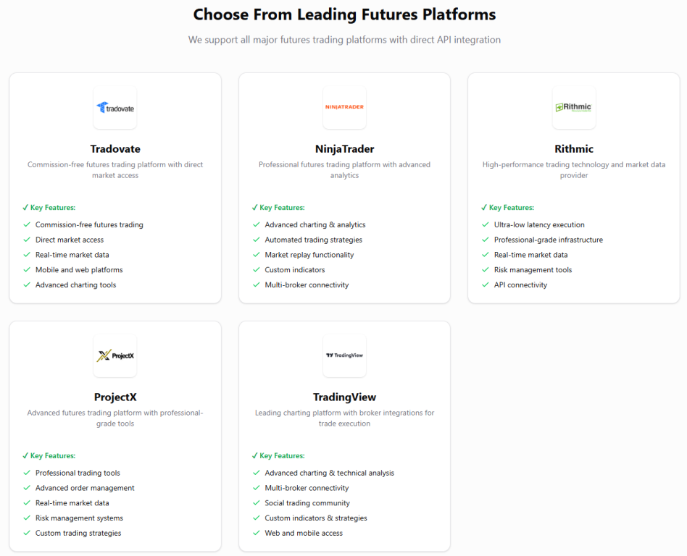Select the Tradovate heading
687x556 pixels.
(x=115, y=149)
